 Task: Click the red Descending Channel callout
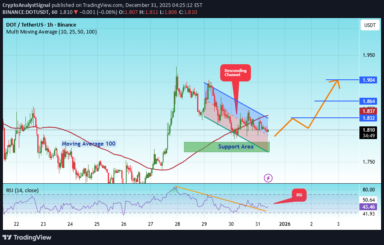click(235, 72)
